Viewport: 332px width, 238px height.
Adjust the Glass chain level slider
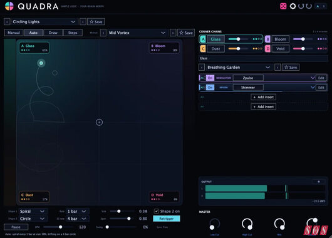[x=238, y=39]
